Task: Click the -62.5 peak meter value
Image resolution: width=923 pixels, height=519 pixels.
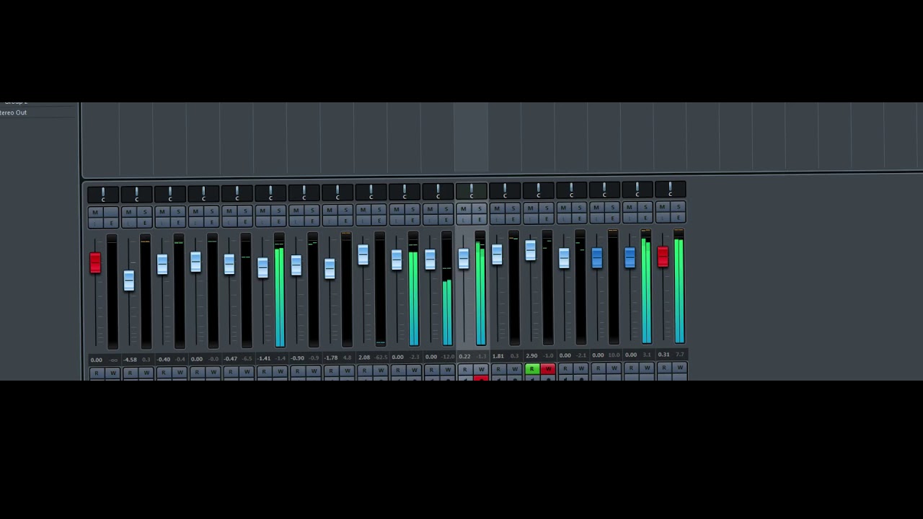Action: (x=381, y=357)
